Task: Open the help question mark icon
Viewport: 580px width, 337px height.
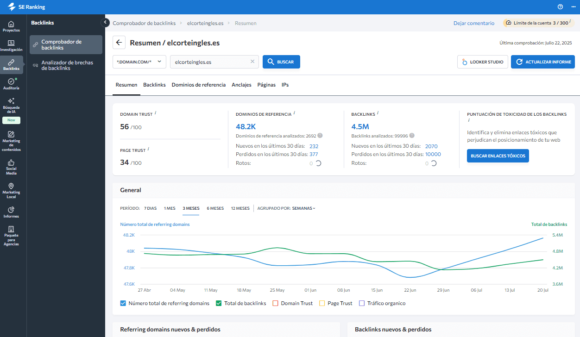Action: 560,7
